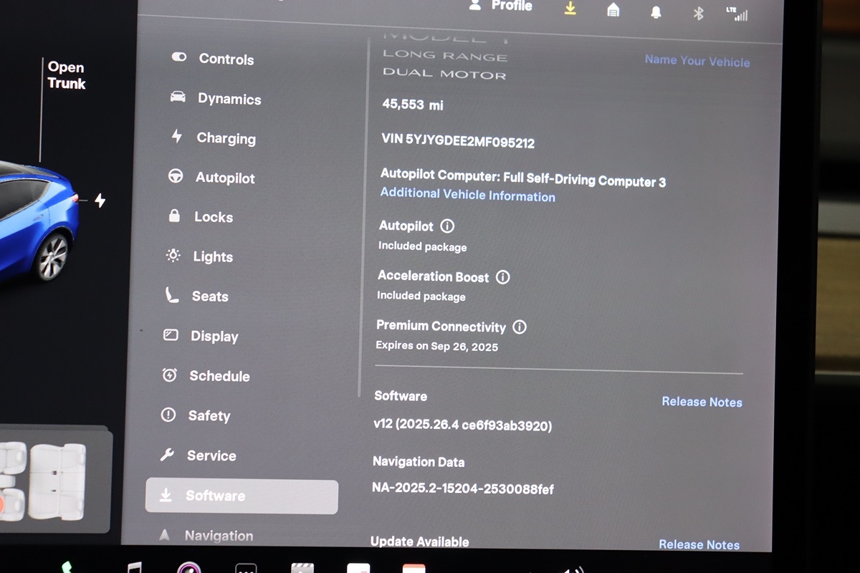Click the Locks padlock icon

(174, 215)
